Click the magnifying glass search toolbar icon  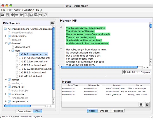coord(26,15)
